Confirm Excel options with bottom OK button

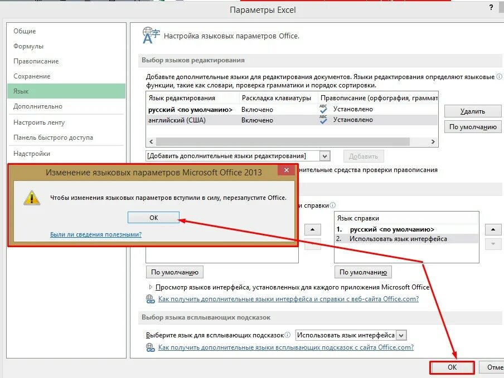tap(452, 367)
